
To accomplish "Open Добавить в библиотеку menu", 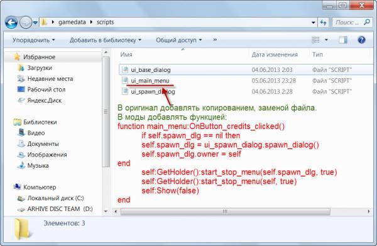I will click(x=106, y=40).
